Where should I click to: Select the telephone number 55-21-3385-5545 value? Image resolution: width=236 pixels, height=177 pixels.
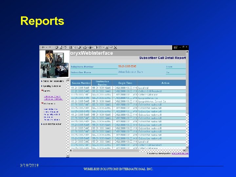tap(127, 66)
